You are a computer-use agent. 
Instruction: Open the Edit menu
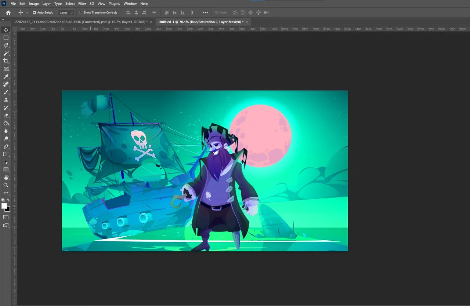coord(22,4)
